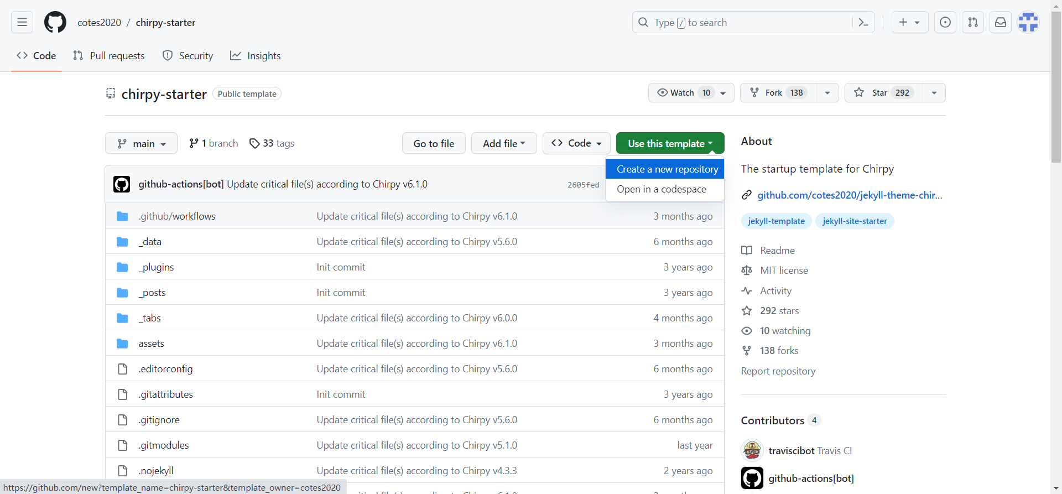
Task: Open the _posts folder
Action: coord(152,293)
